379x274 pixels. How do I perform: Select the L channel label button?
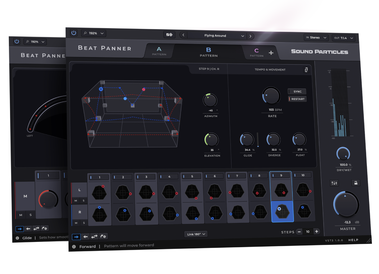tap(79, 190)
